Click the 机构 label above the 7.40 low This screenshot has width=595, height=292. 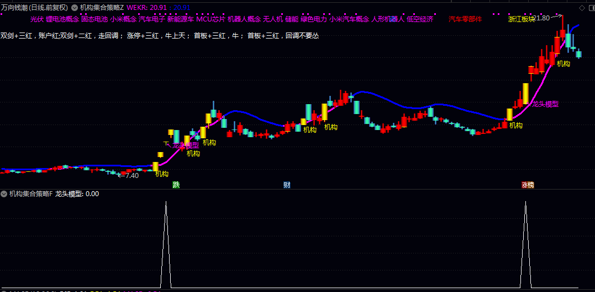(162, 174)
